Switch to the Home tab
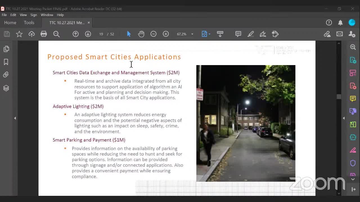360x202 pixels. pyautogui.click(x=10, y=22)
